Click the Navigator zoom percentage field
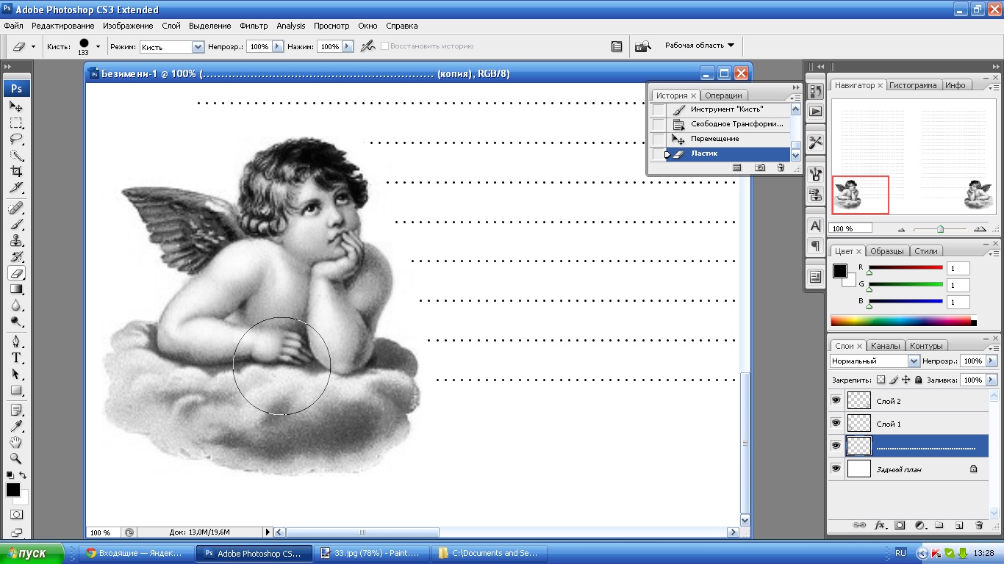 point(851,228)
